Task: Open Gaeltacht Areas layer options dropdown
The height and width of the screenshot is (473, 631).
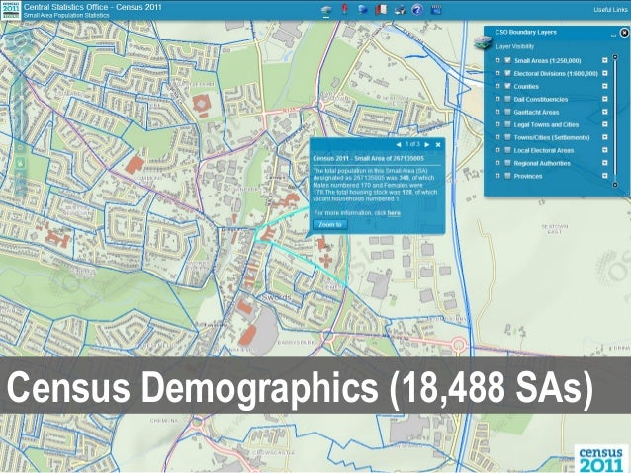Action: pos(605,112)
